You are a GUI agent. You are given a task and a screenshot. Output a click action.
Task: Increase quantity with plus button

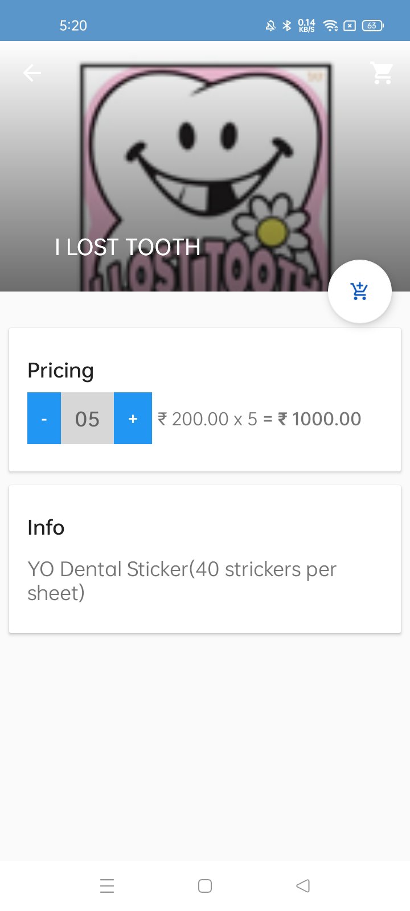pos(133,418)
